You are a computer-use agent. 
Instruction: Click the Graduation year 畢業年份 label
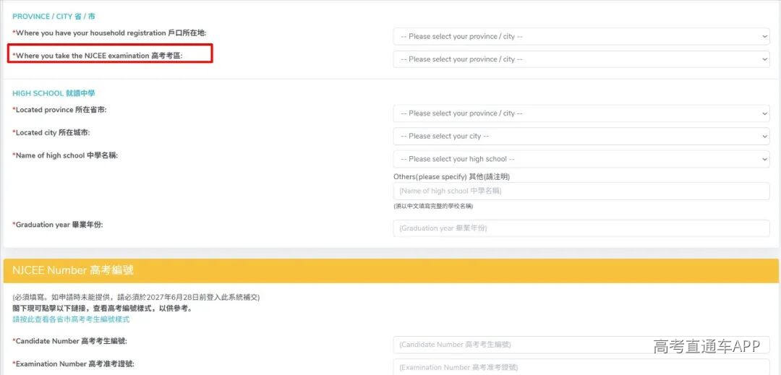click(58, 225)
